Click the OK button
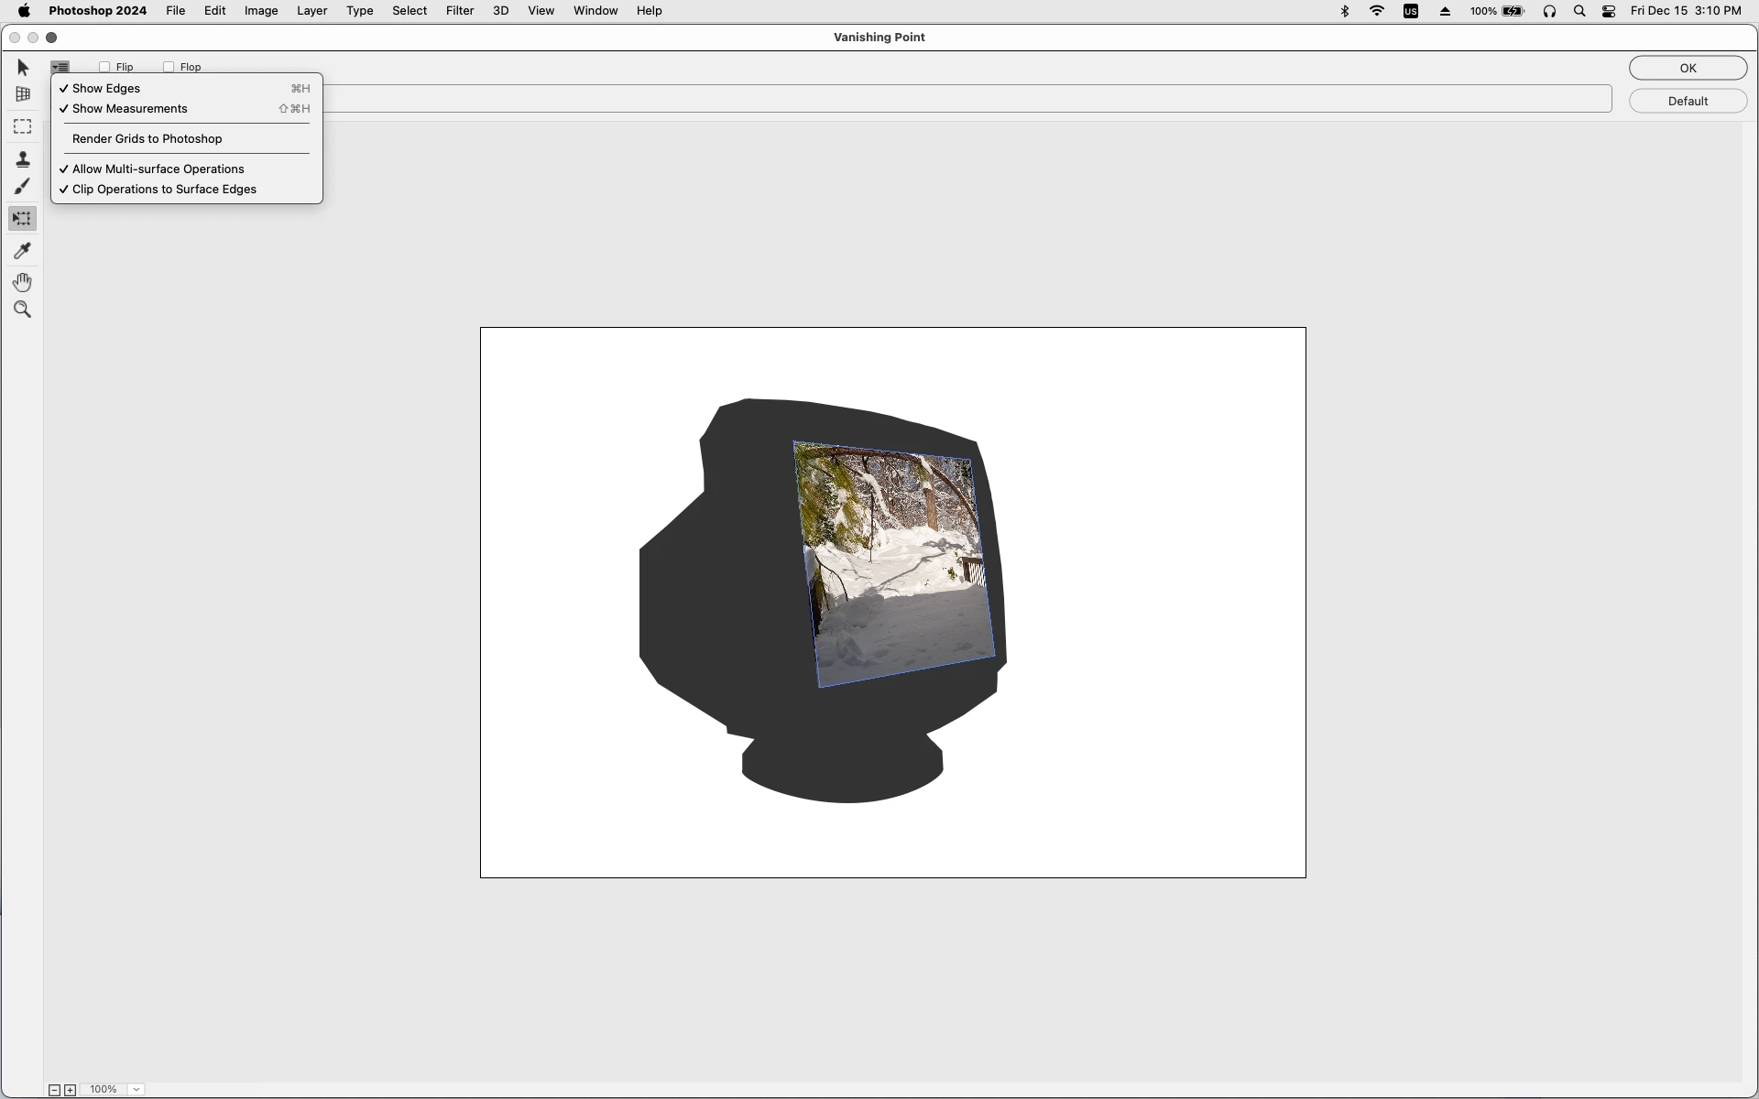The width and height of the screenshot is (1759, 1099). click(1688, 68)
